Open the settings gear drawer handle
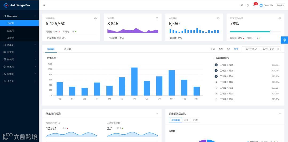Viewport: 288px width, 142px height. 284,40
